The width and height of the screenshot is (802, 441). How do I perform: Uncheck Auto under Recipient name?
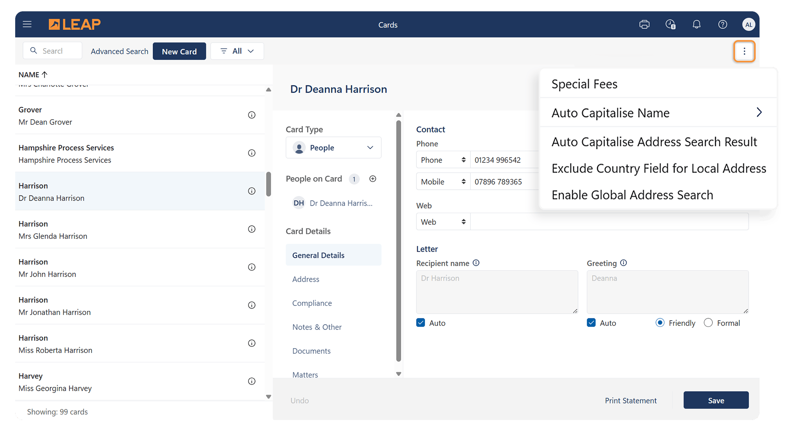click(421, 323)
